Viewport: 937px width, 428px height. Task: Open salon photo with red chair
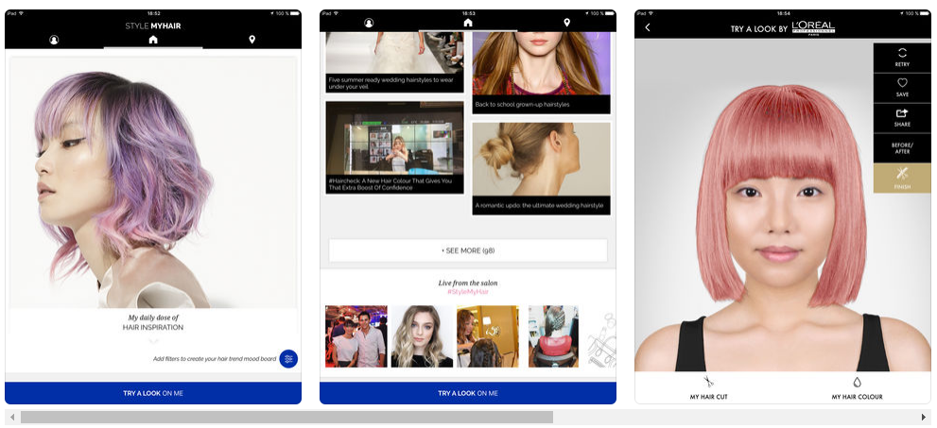point(553,336)
